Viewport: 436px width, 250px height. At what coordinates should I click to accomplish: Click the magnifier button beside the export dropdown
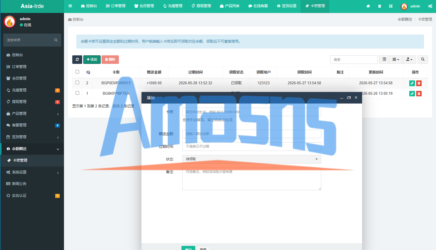423,59
